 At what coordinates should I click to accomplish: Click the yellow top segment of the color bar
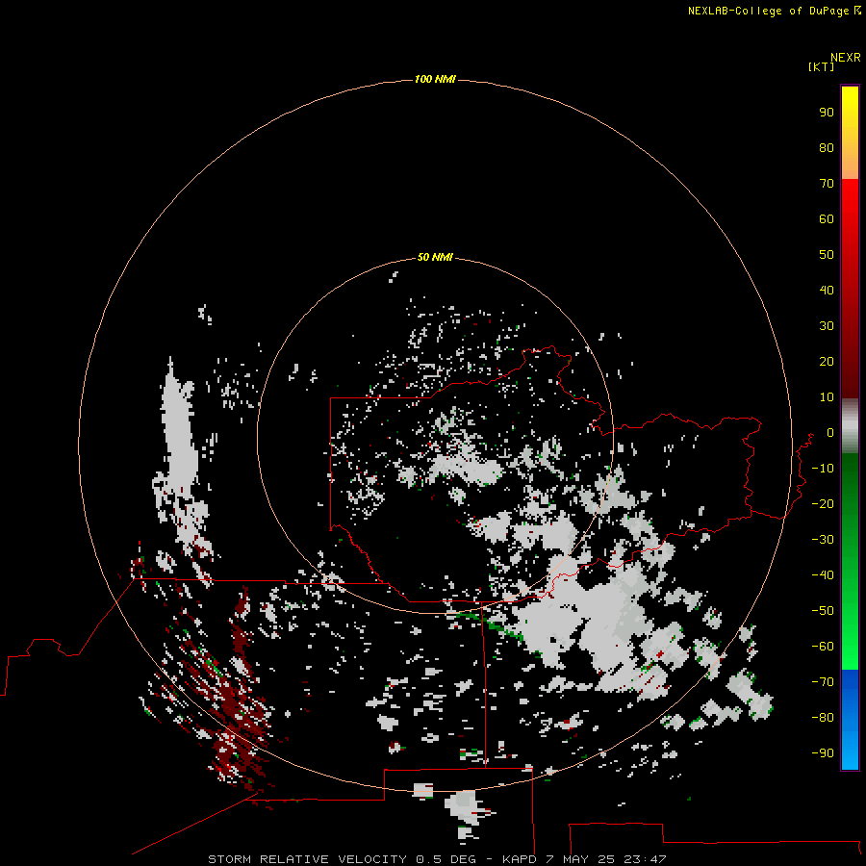(x=850, y=133)
